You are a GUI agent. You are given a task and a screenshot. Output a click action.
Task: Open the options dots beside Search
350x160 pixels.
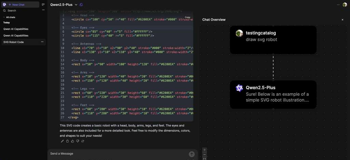[43, 10]
